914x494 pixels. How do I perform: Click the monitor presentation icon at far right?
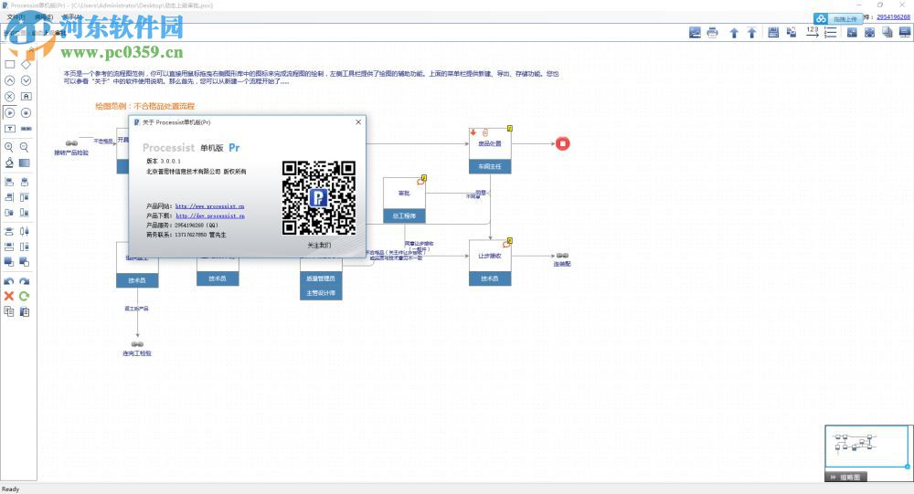point(905,33)
